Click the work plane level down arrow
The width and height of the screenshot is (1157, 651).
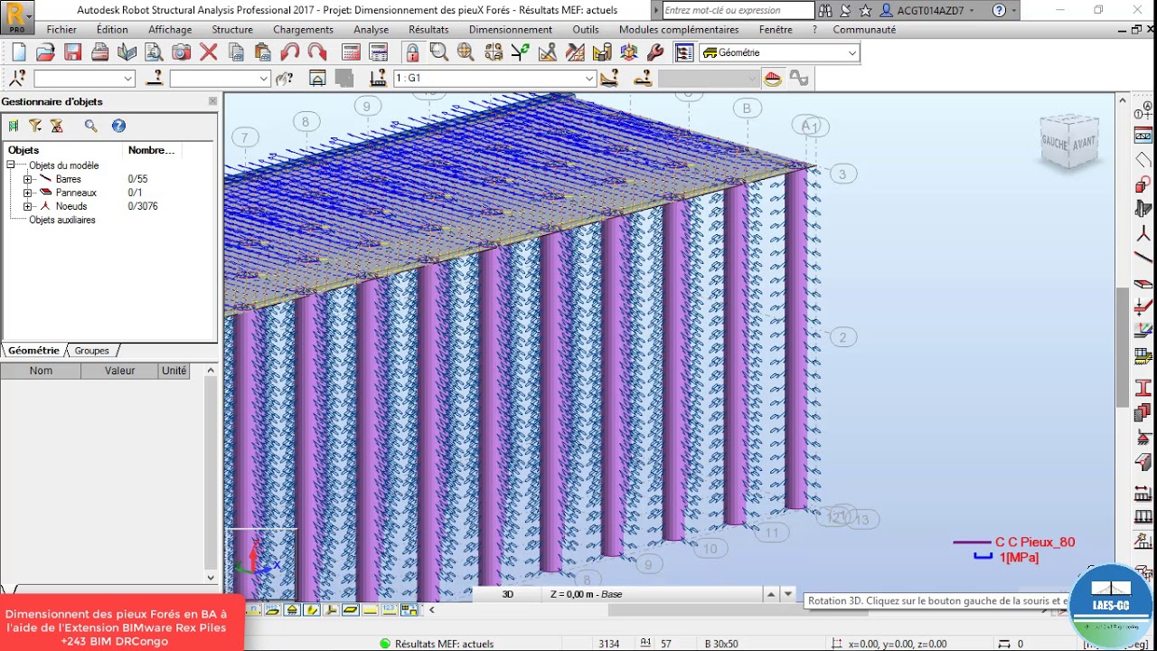788,594
